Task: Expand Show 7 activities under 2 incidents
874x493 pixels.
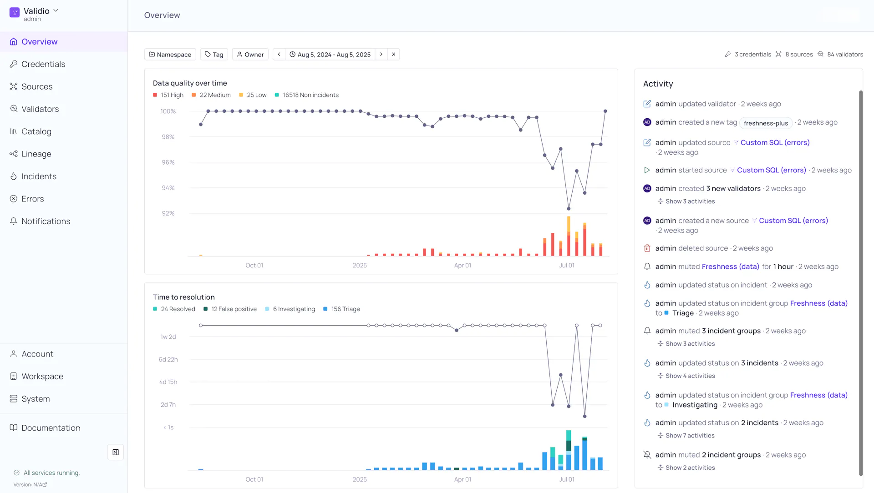Action: tap(686, 436)
